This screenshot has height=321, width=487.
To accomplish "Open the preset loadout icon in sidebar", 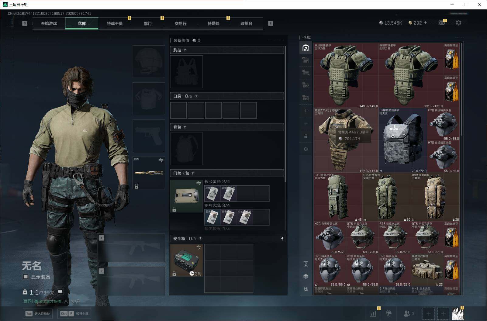I will pyautogui.click(x=306, y=264).
